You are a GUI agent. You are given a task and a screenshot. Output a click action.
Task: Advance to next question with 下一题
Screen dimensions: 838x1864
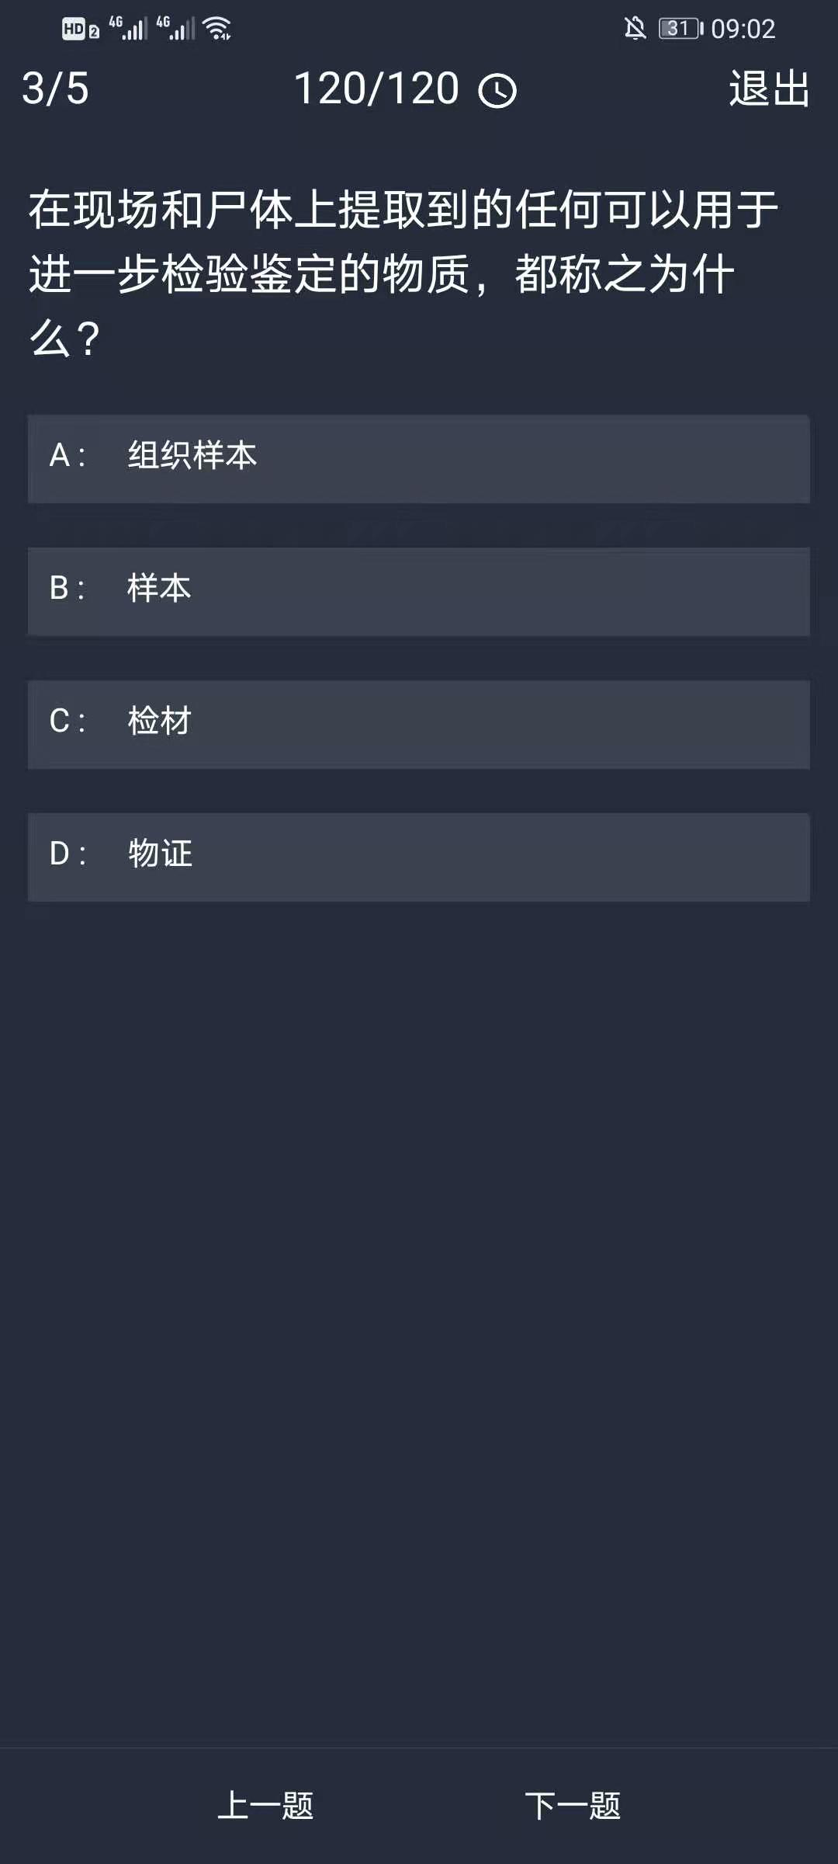573,1805
